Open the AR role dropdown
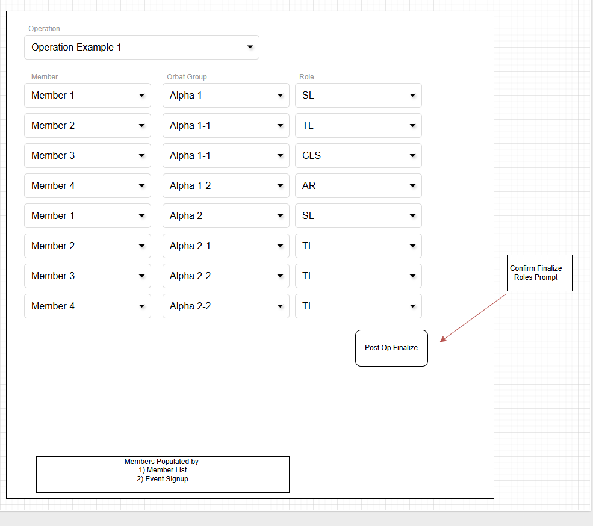This screenshot has width=593, height=526. (358, 186)
